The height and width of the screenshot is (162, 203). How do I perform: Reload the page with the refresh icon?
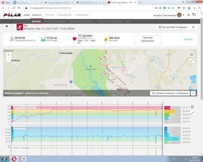click(13, 8)
